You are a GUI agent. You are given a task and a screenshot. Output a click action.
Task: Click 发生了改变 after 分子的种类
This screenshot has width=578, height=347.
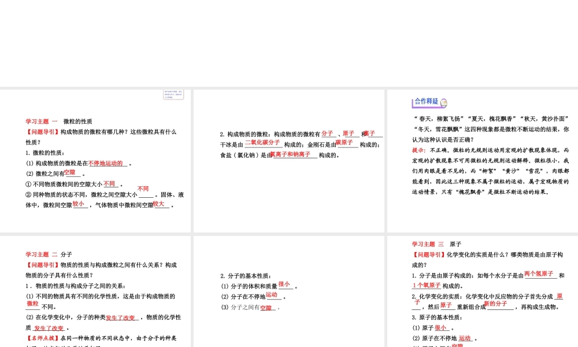tap(121, 318)
